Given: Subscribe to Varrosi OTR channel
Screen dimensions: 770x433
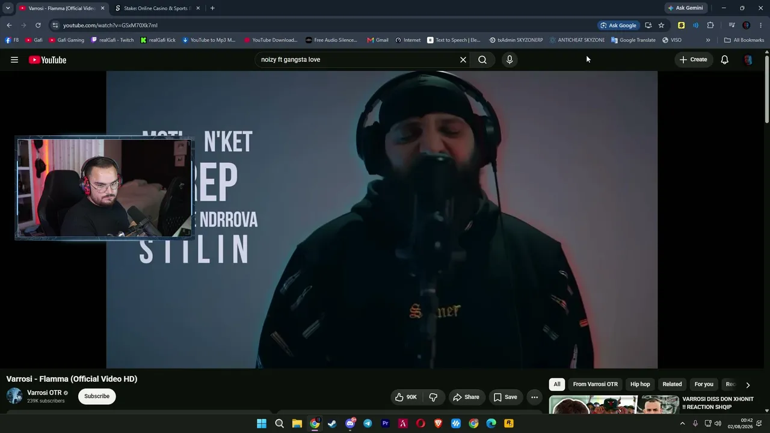Looking at the screenshot, I should tap(97, 396).
